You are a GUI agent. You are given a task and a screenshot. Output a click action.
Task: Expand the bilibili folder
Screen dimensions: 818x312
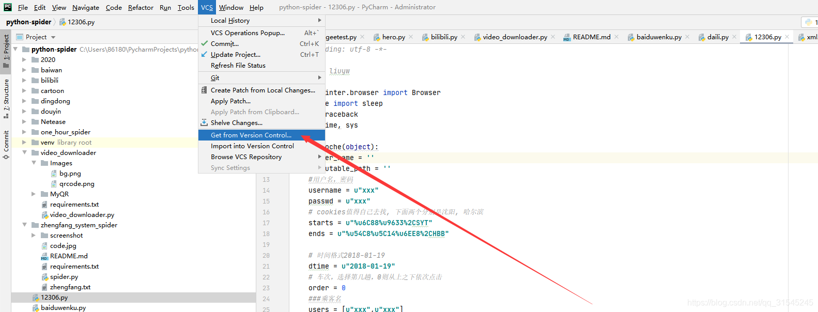coord(24,81)
